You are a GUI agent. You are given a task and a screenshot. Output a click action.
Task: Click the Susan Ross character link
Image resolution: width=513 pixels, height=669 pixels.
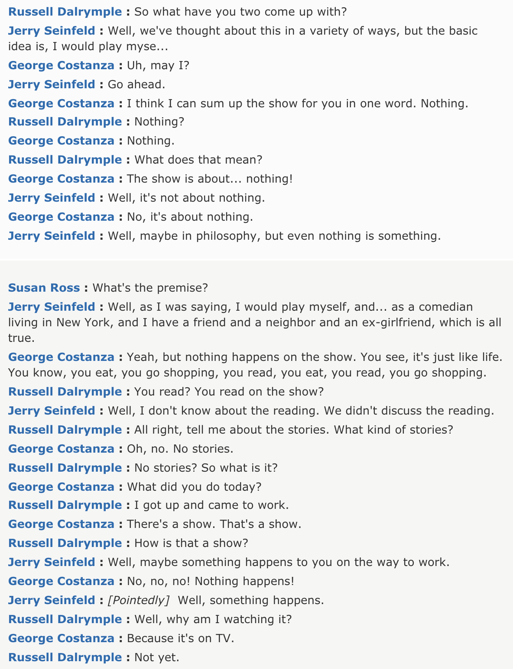tap(44, 288)
